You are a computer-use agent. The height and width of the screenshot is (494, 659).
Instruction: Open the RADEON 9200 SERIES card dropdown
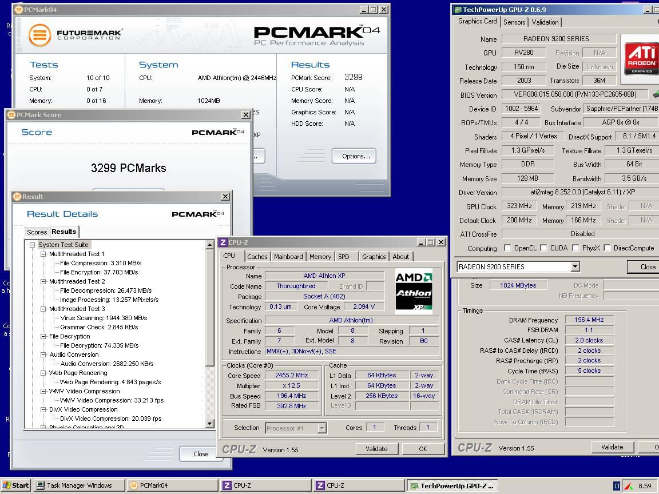coord(575,267)
